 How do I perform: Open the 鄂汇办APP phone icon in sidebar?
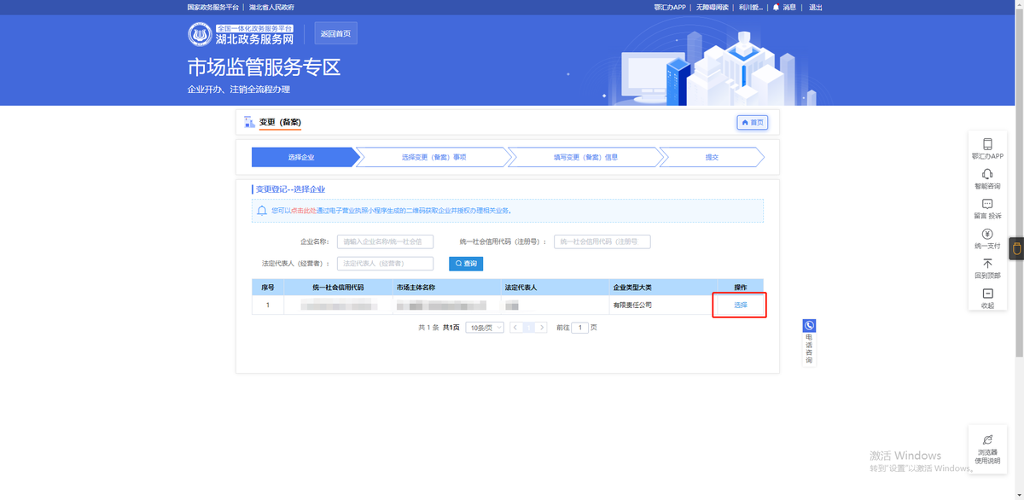(987, 145)
